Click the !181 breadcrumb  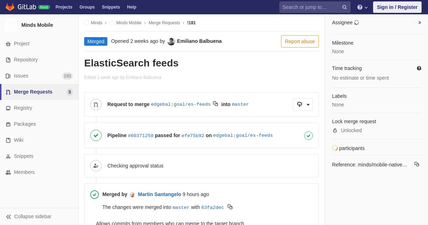pyautogui.click(x=192, y=23)
